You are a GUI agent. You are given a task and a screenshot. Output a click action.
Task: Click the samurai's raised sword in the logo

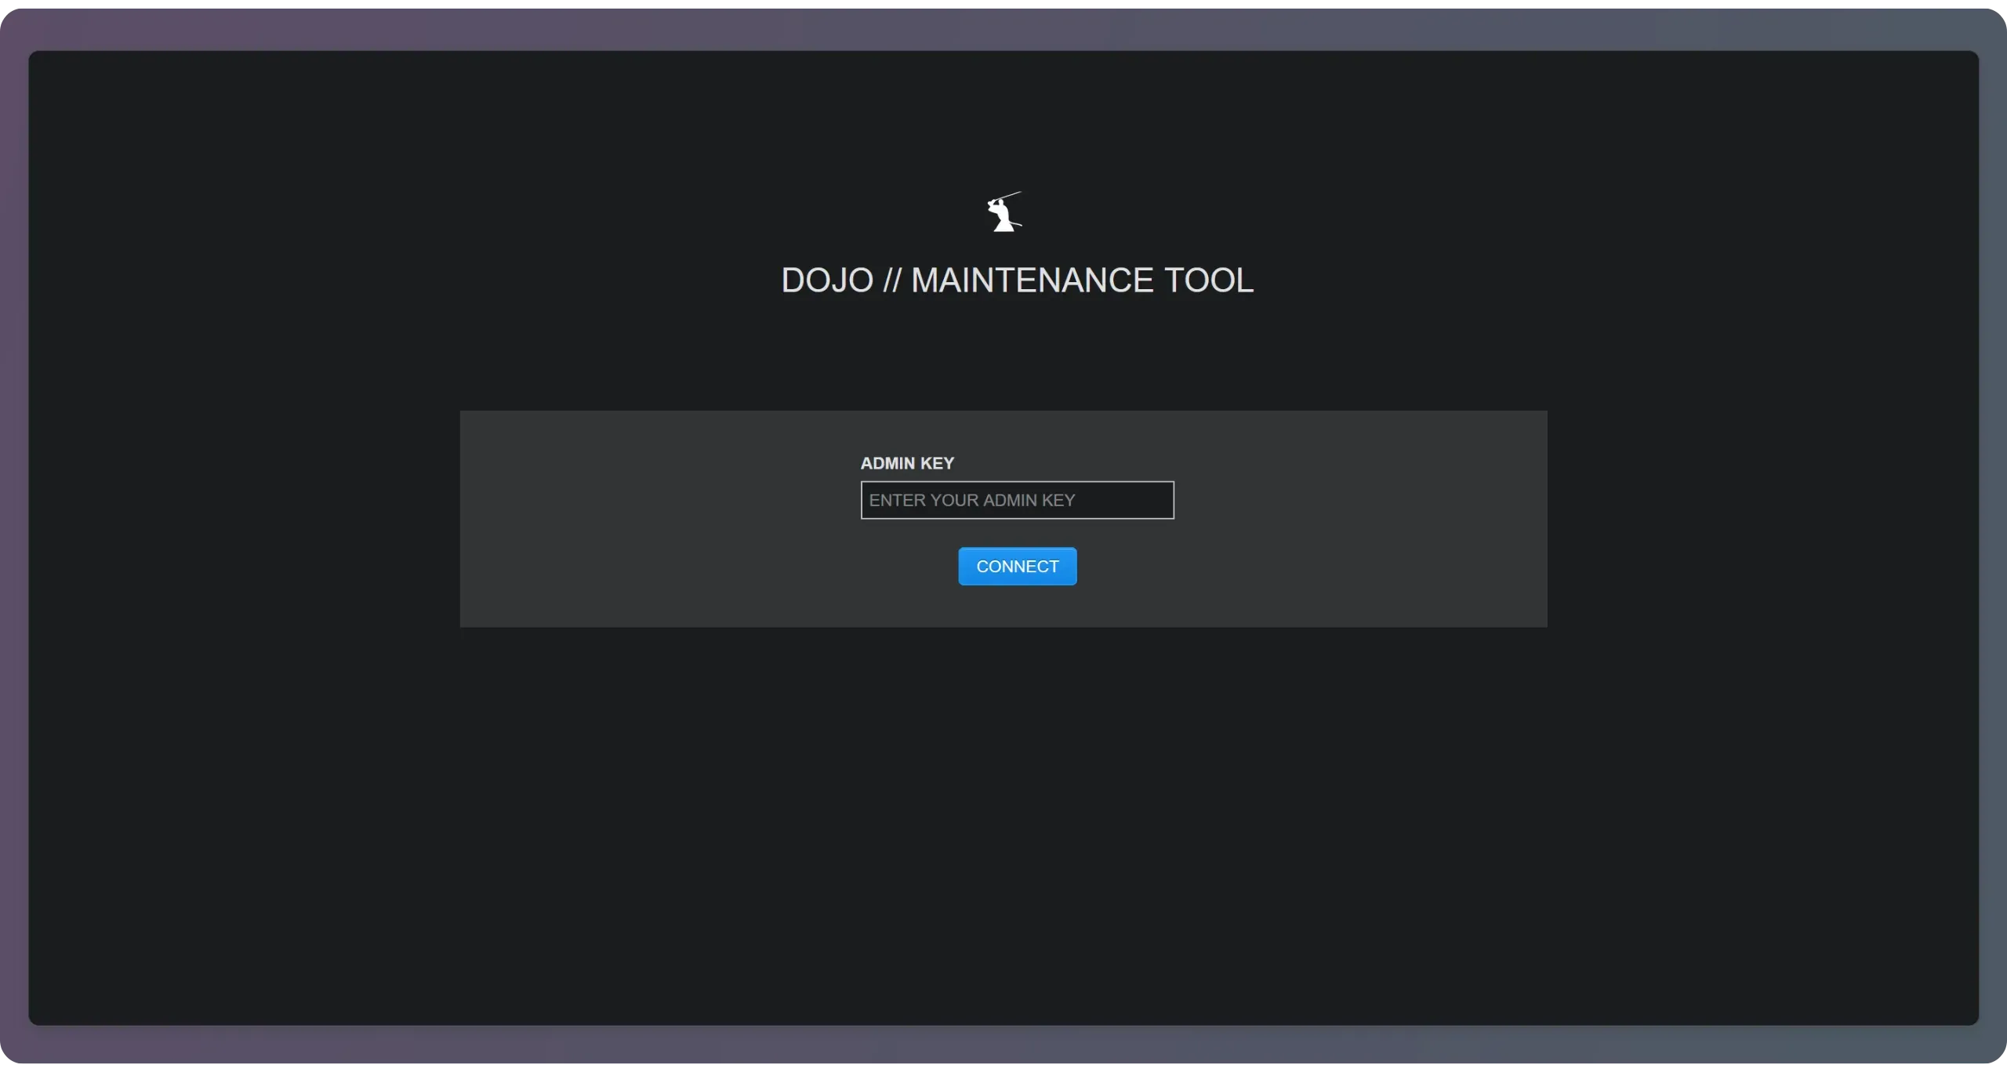click(x=1010, y=195)
